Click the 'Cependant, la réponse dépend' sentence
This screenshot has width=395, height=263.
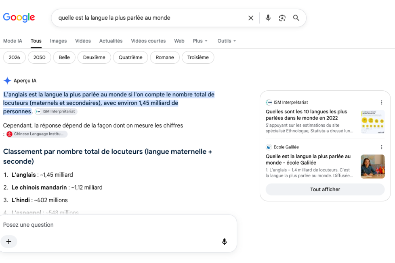93,125
